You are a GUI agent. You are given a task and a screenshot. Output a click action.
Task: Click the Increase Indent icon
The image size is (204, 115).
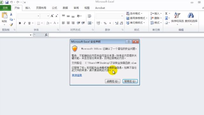(83, 23)
